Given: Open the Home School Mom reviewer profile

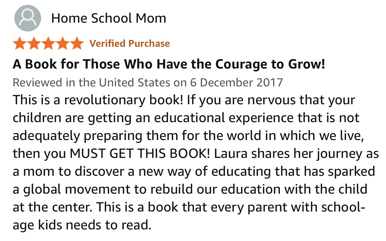Looking at the screenshot, I should click(109, 18).
